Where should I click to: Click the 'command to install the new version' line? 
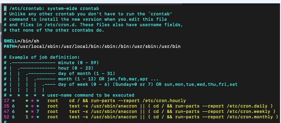click(85, 19)
